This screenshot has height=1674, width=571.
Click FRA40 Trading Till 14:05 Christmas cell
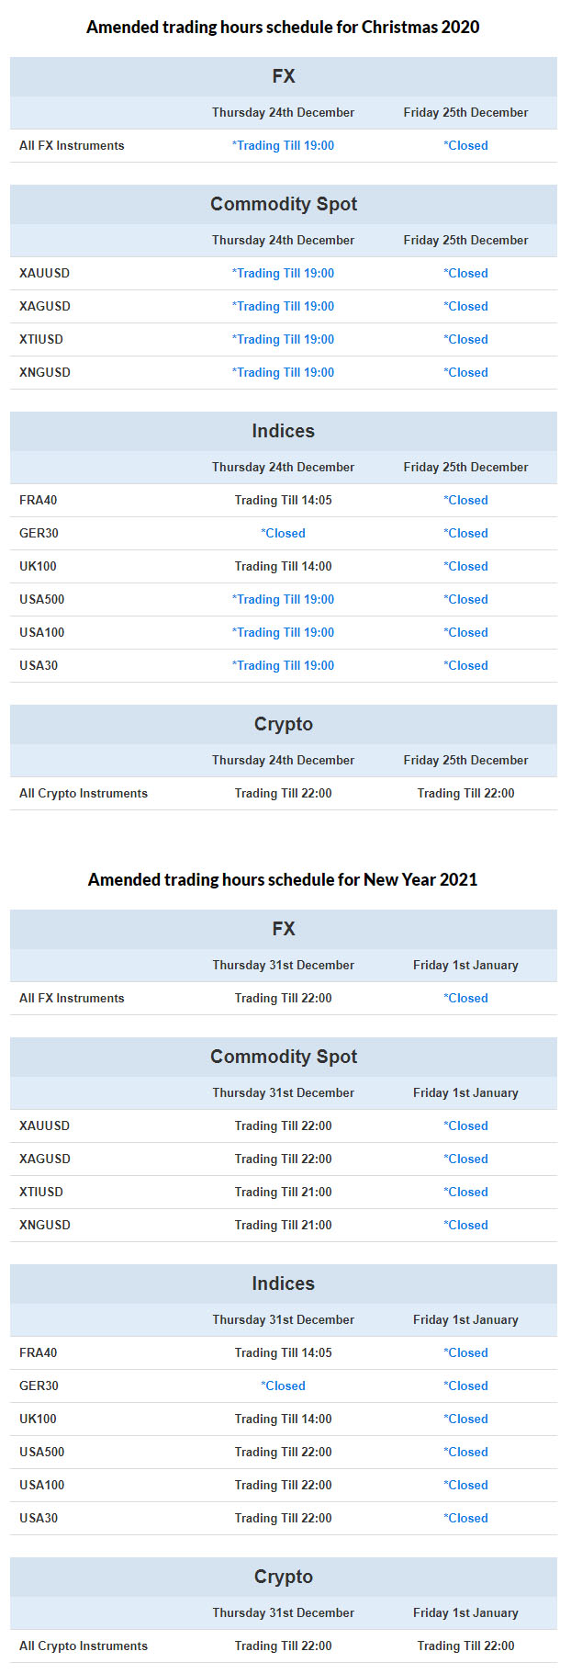point(283,500)
